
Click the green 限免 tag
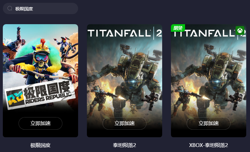coord(178,28)
